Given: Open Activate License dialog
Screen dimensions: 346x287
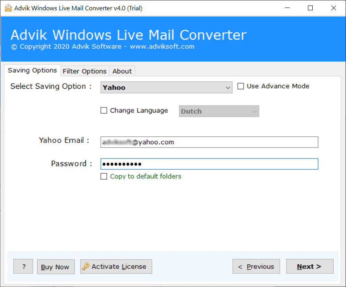Looking at the screenshot, I should [x=116, y=266].
